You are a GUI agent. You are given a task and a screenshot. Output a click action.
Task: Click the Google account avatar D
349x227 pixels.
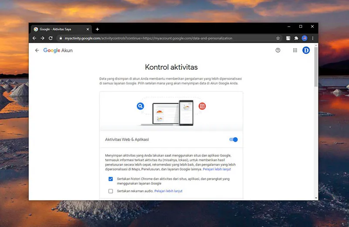(x=306, y=51)
